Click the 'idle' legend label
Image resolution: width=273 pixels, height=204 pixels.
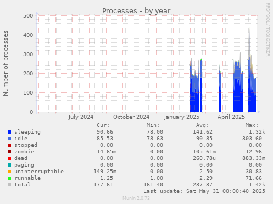point(21,139)
